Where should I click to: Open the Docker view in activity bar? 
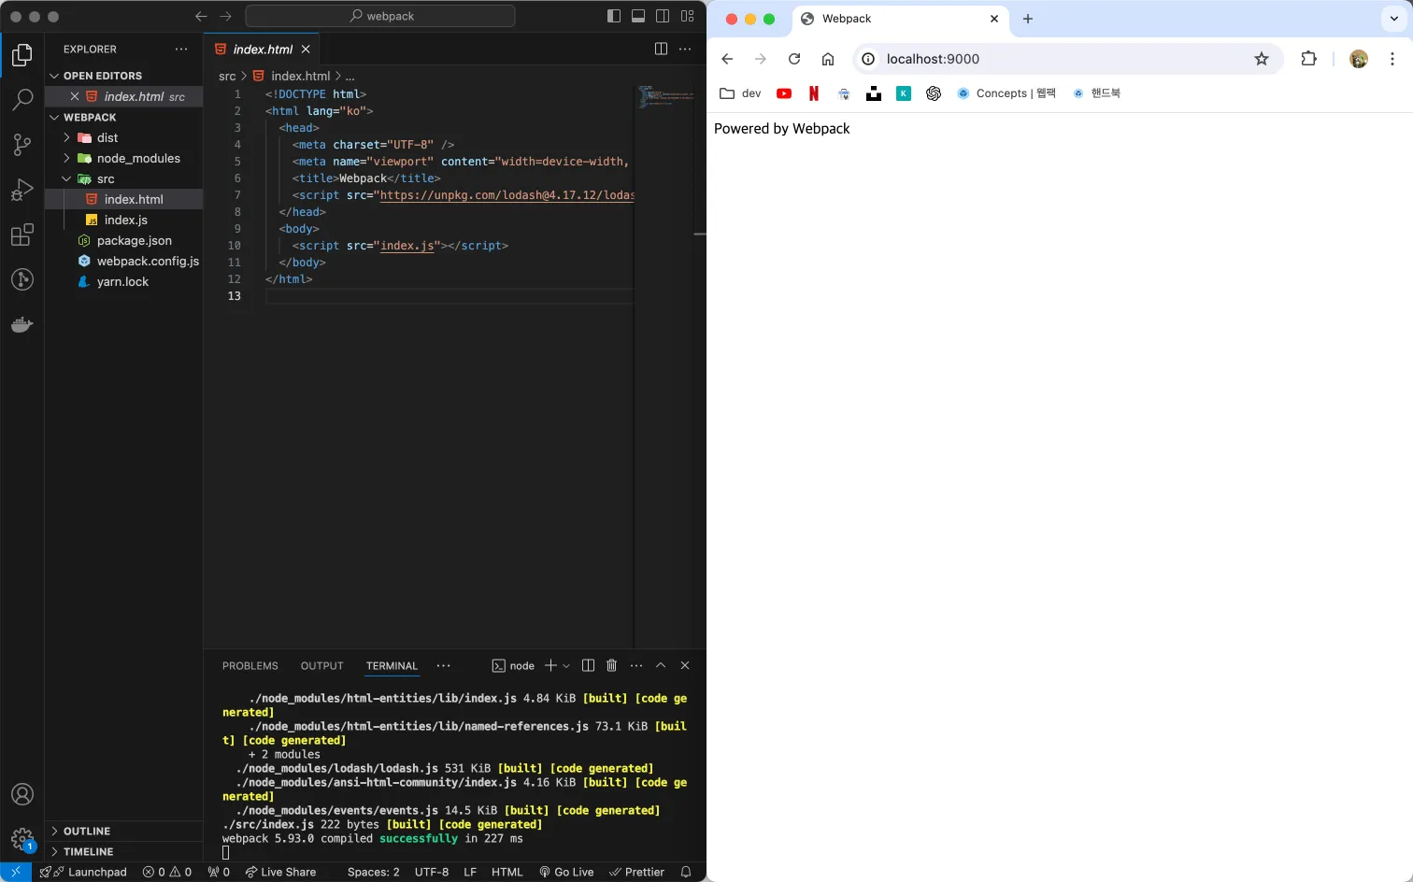[x=22, y=325]
